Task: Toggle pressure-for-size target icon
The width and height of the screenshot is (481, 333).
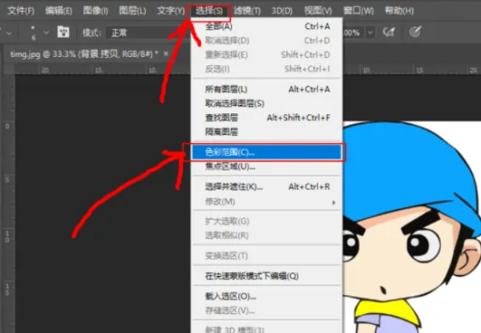Action: click(415, 31)
